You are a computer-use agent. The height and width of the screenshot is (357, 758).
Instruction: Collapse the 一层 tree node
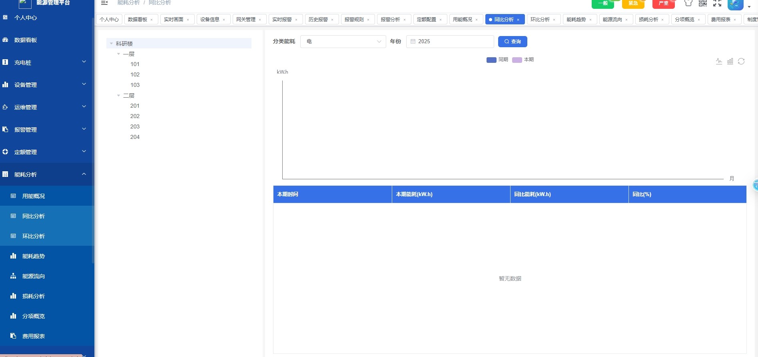tap(119, 54)
